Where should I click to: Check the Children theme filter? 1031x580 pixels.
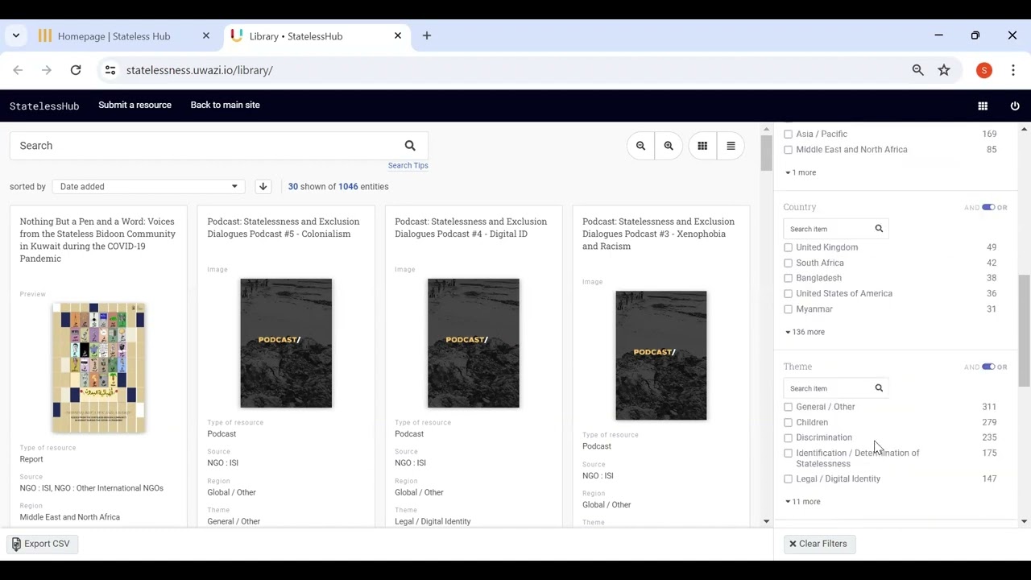click(x=788, y=422)
